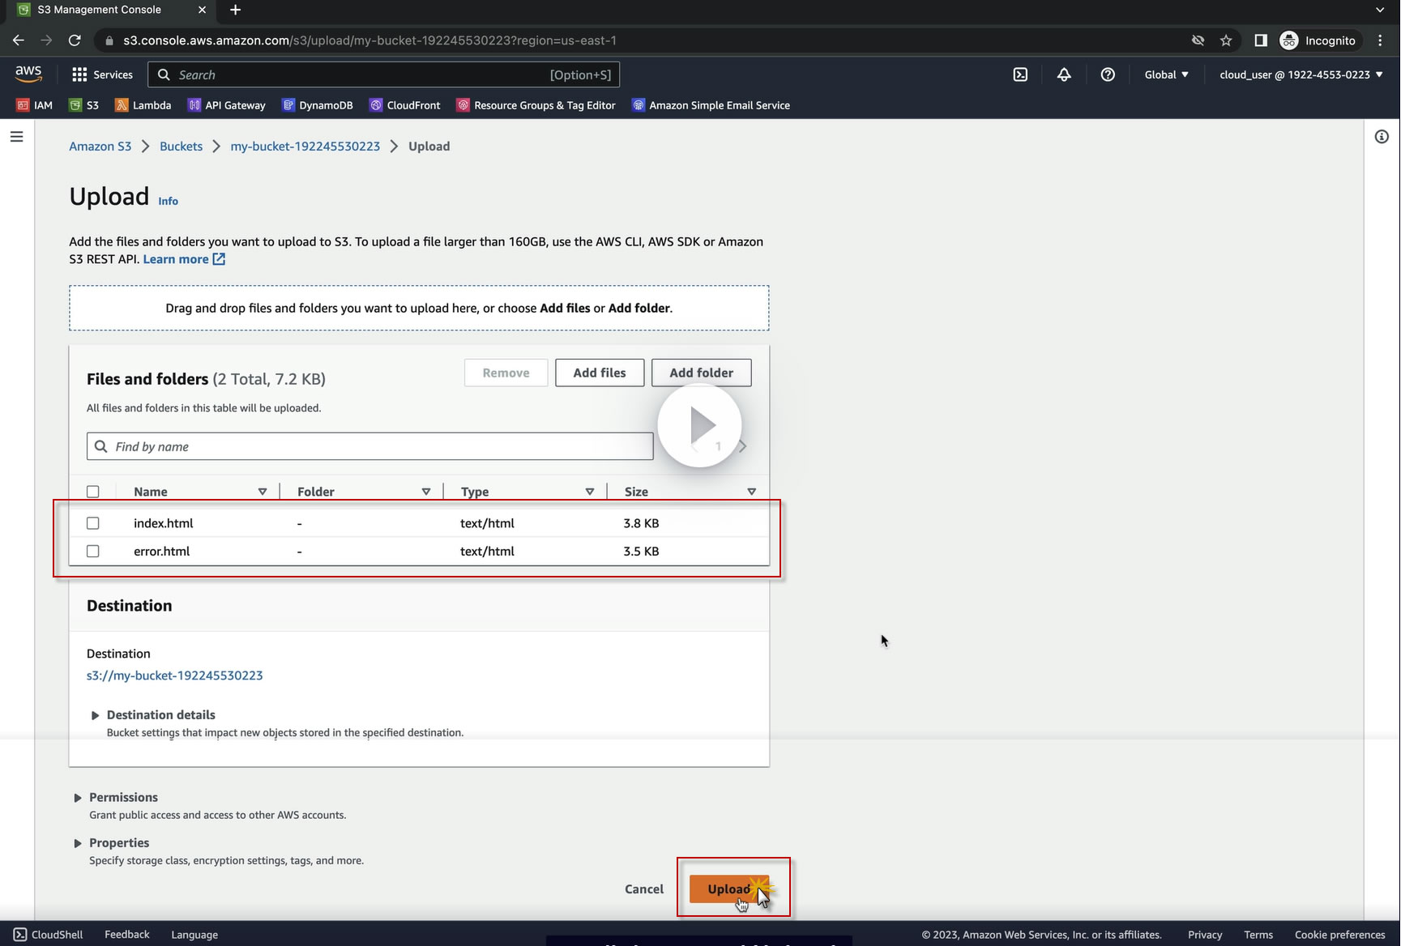Viewport: 1401px width, 946px height.
Task: Open the help question mark icon
Action: 1108,75
